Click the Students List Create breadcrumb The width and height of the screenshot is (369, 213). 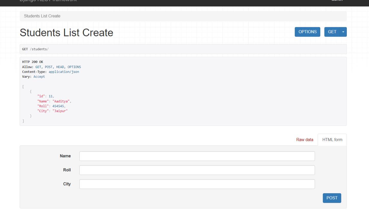pos(42,16)
